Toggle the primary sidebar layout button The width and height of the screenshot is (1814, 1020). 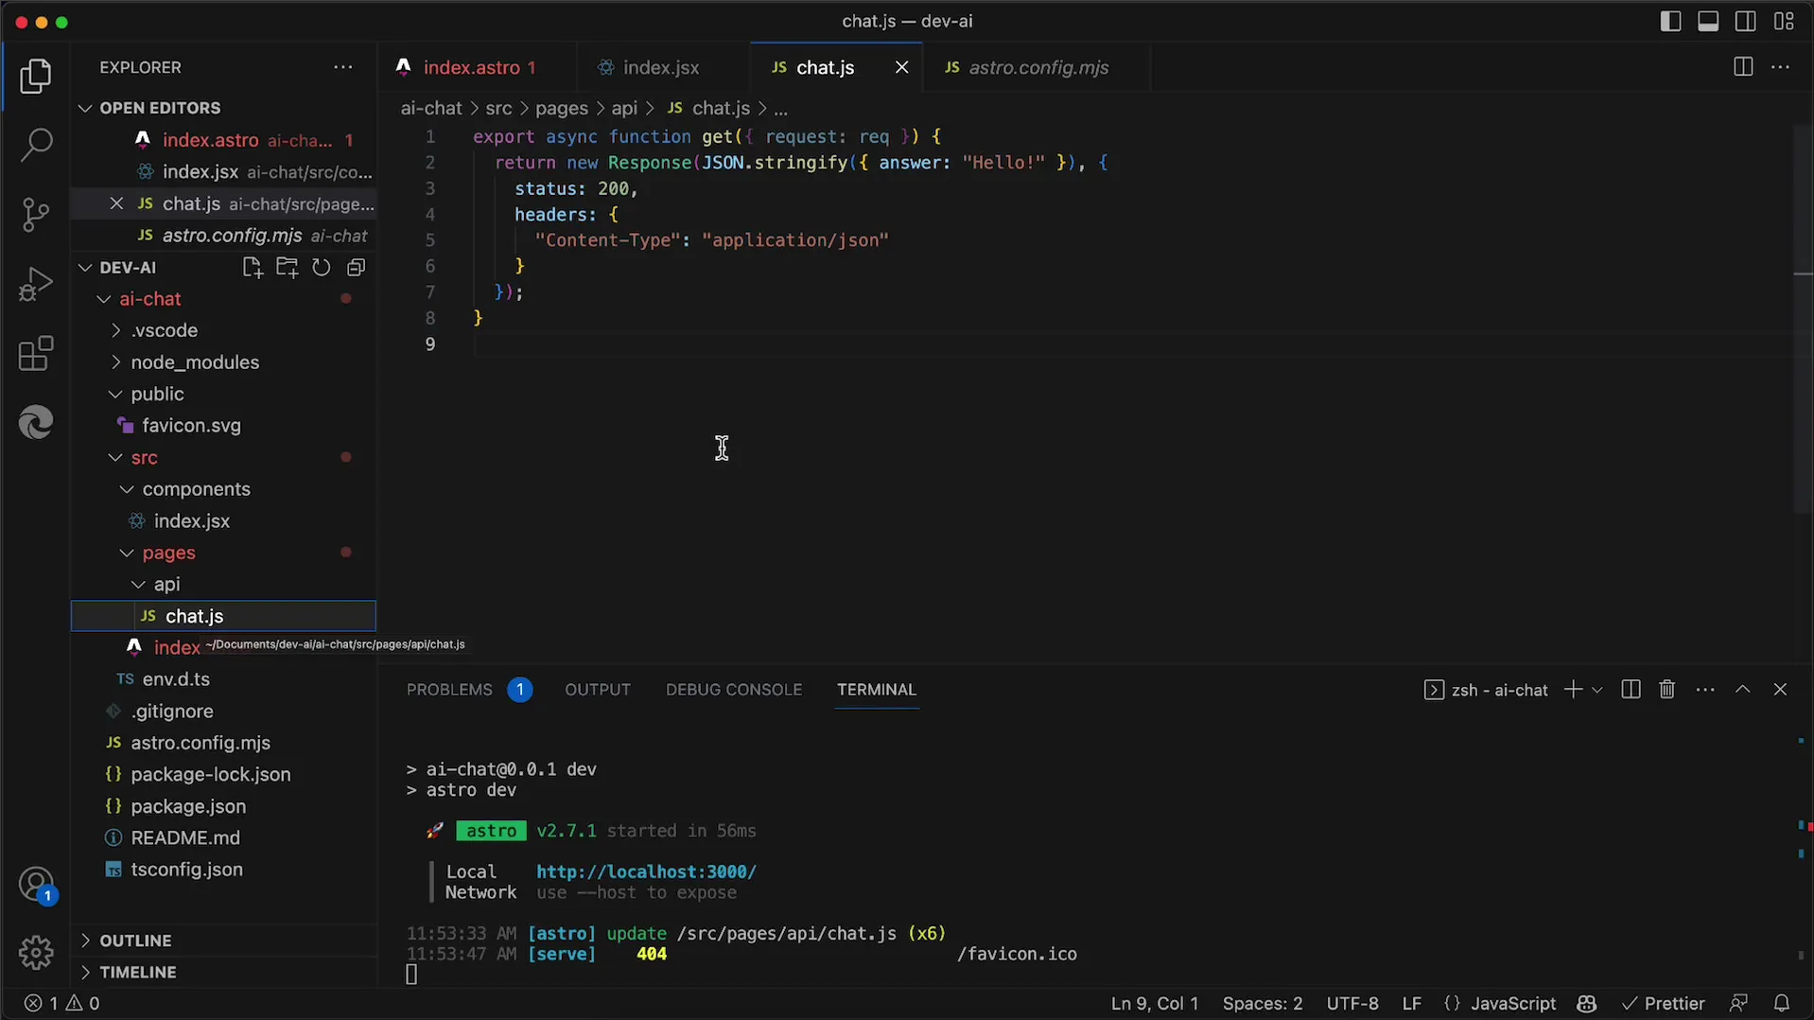click(1670, 21)
